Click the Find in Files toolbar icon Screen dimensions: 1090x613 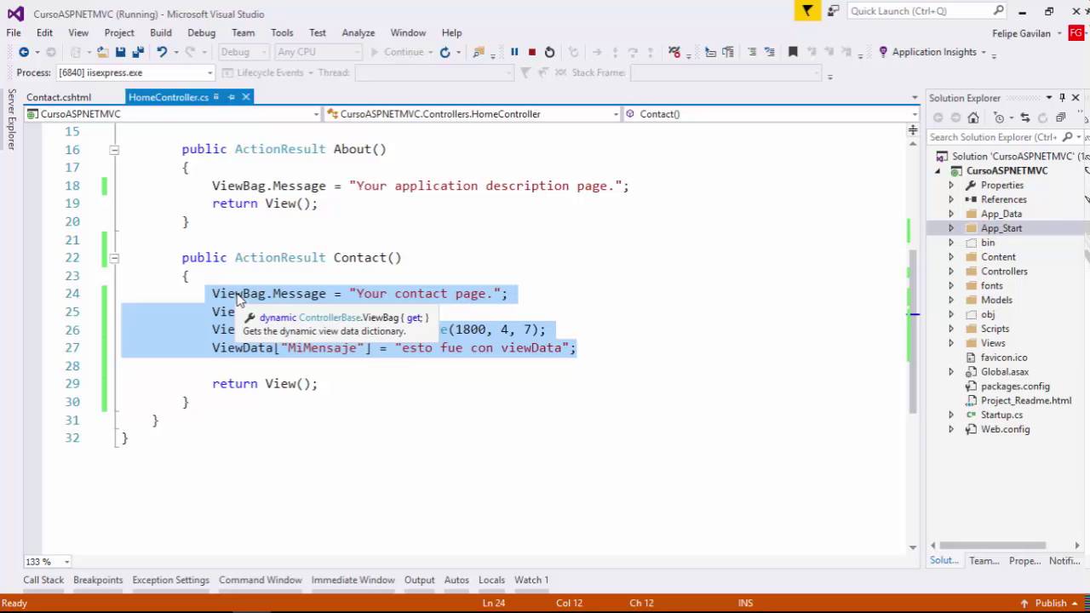479,52
